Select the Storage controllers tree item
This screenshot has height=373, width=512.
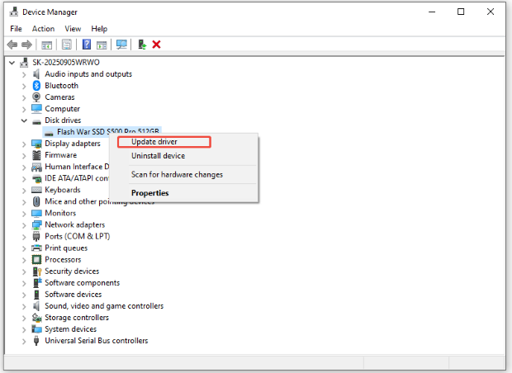point(76,318)
